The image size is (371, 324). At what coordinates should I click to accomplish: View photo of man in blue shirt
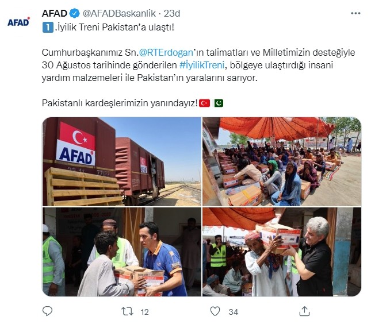coord(122,252)
